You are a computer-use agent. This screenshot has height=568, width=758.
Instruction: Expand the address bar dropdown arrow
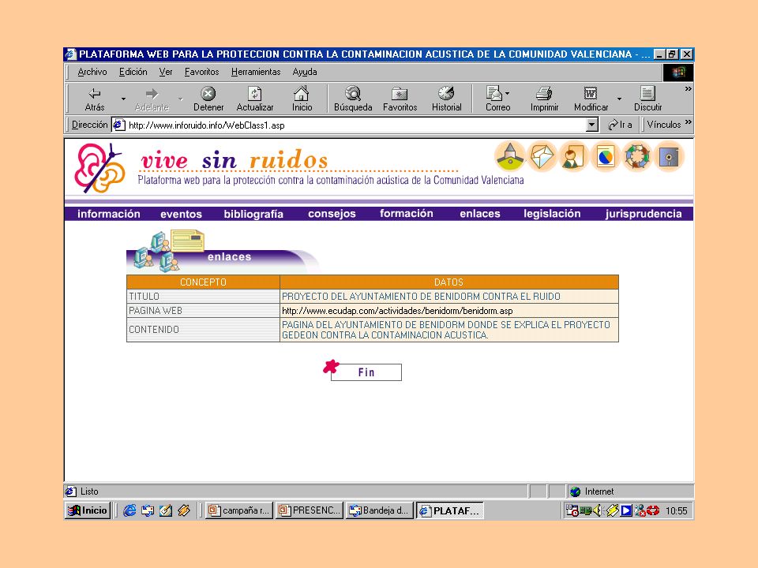click(x=591, y=125)
